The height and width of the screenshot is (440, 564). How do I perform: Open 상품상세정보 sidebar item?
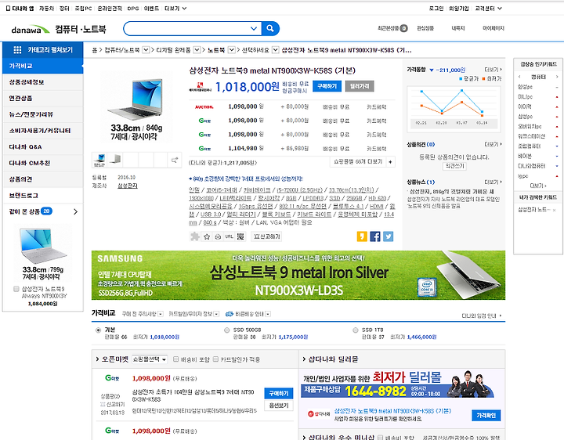(x=43, y=82)
